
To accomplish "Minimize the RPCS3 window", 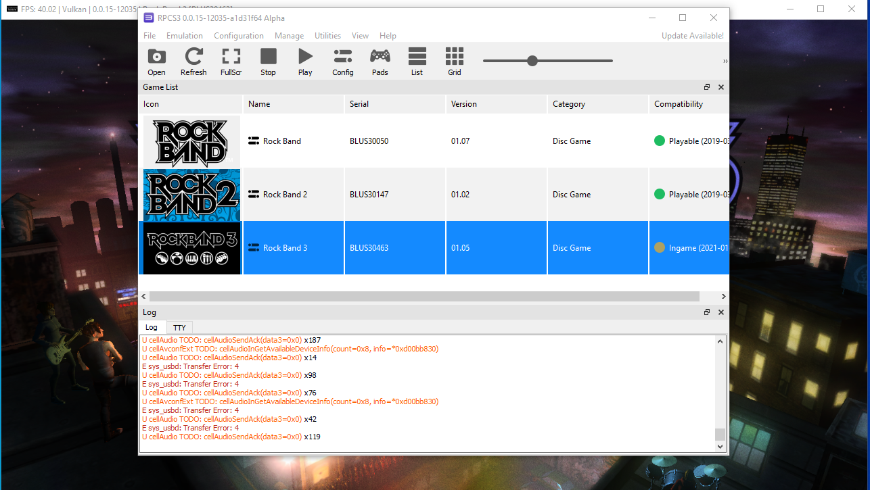I will (x=651, y=18).
